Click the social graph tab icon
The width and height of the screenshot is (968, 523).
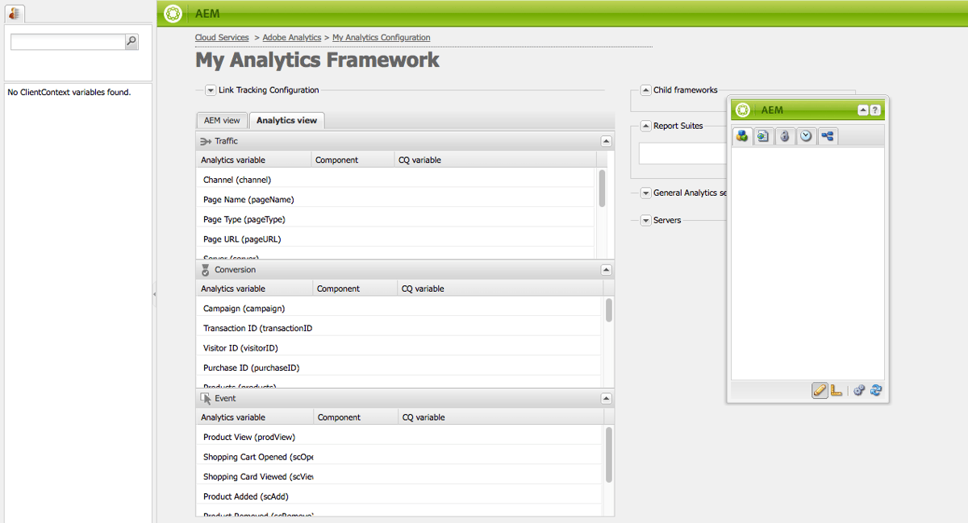click(828, 135)
